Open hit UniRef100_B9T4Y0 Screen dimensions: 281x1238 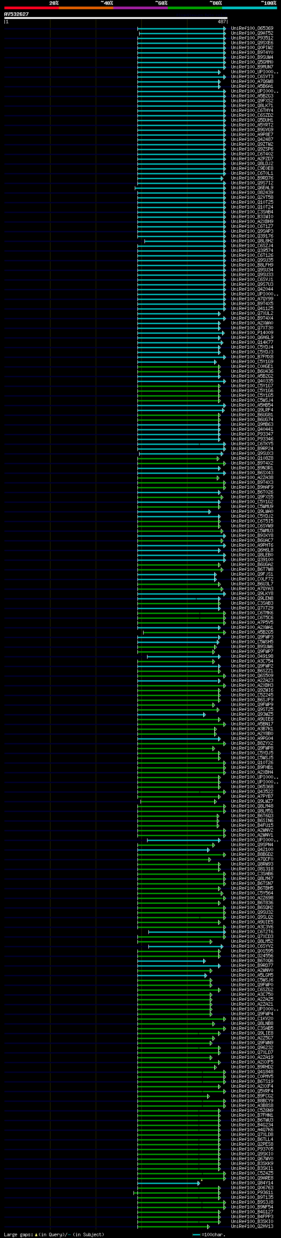pos(252,52)
